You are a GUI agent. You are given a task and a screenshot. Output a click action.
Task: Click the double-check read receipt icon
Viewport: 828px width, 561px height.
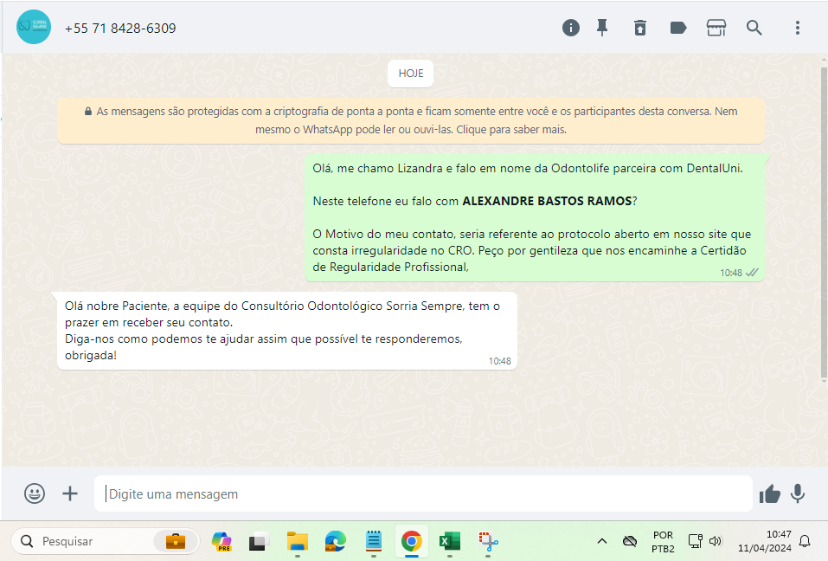tap(752, 273)
